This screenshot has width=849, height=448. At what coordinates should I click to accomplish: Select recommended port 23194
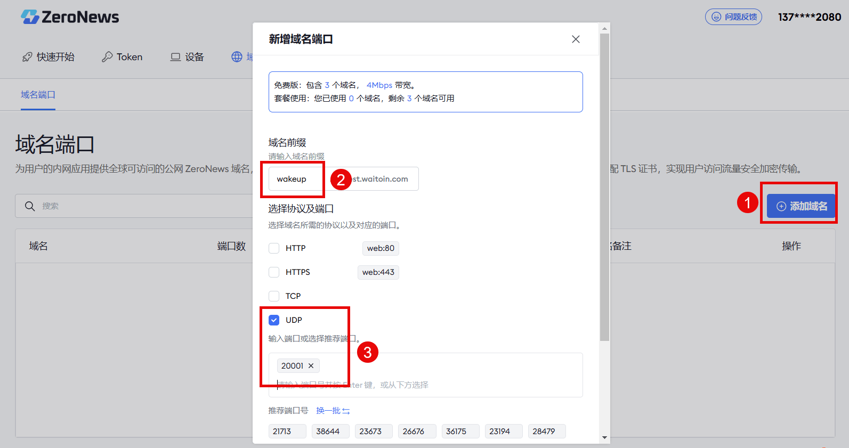click(x=504, y=431)
